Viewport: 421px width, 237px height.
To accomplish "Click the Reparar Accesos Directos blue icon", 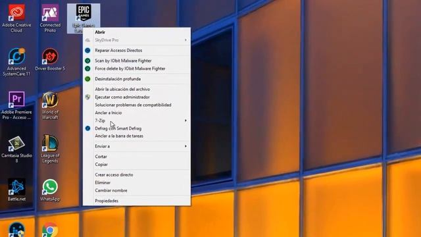I will pyautogui.click(x=87, y=50).
